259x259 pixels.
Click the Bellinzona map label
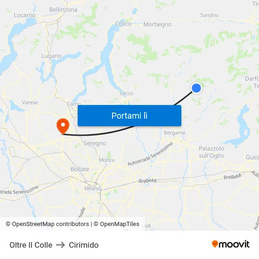coord(63,9)
